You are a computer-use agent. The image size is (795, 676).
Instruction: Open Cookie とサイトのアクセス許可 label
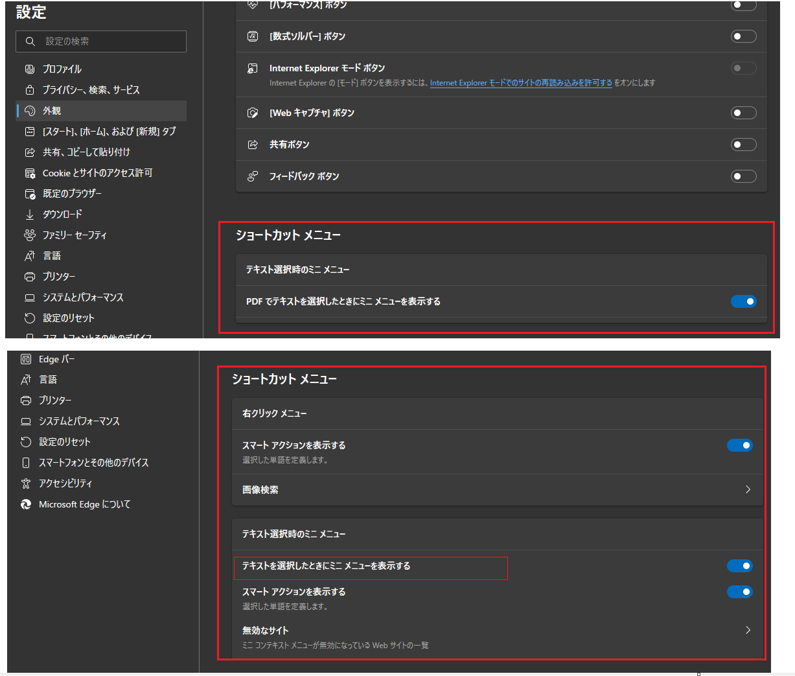click(x=98, y=173)
